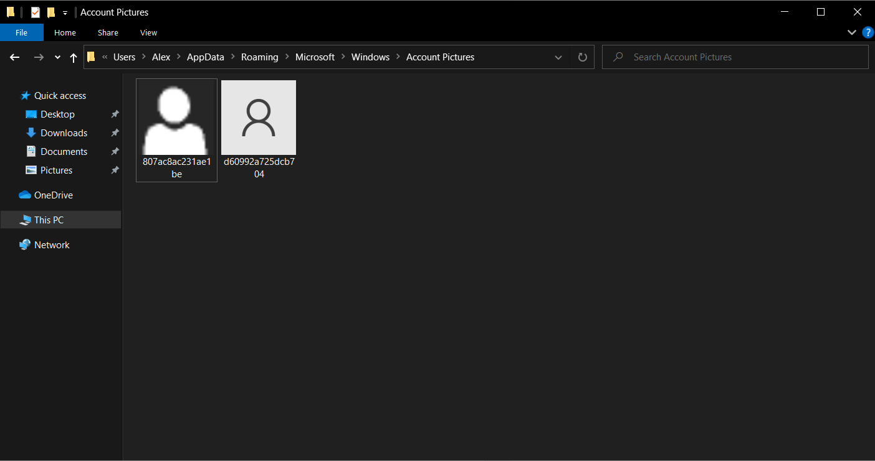Click the OneDrive cloud icon
875x461 pixels.
click(25, 195)
